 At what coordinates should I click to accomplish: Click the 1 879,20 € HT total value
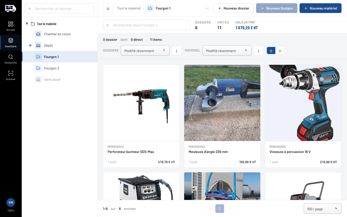click(x=247, y=28)
